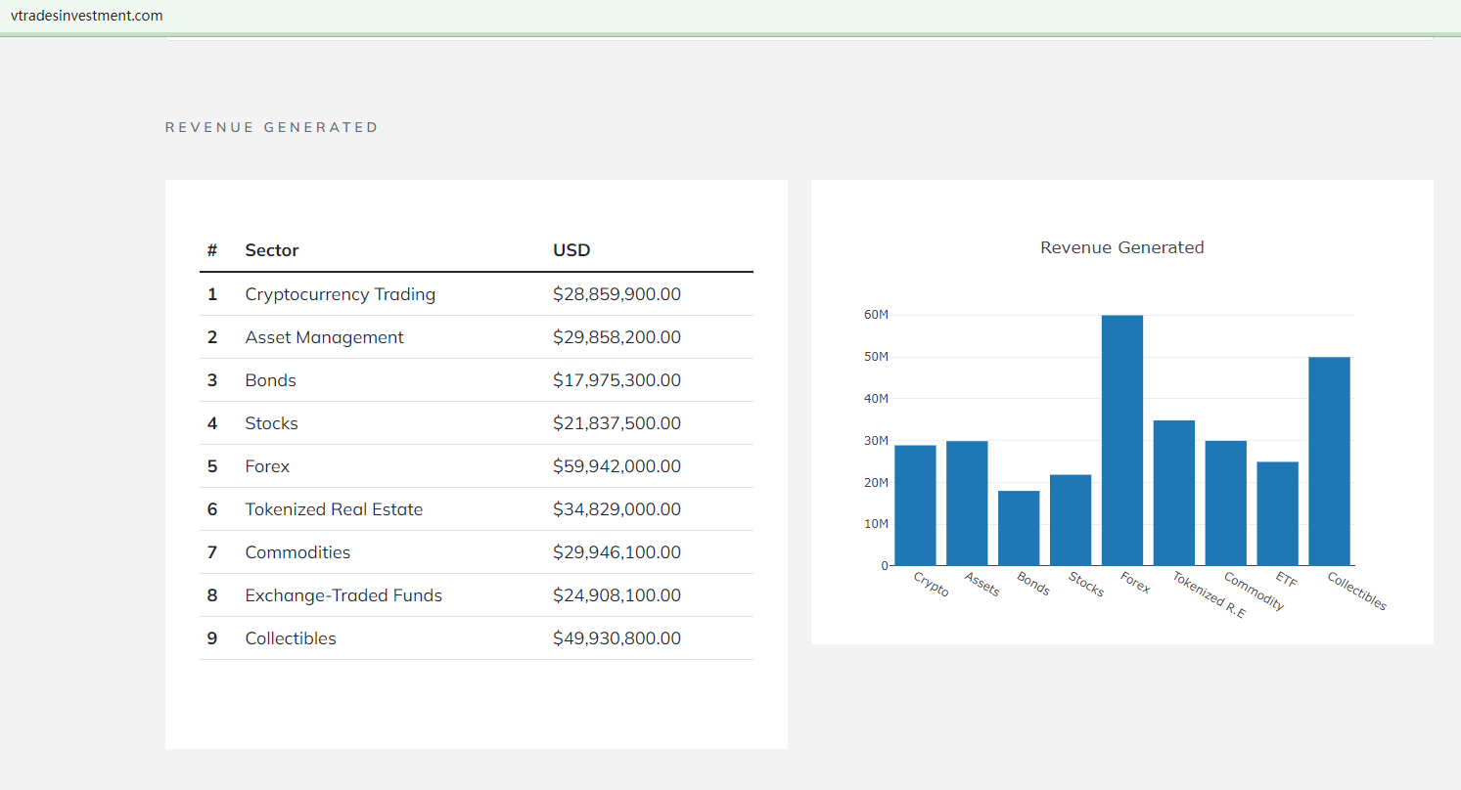The width and height of the screenshot is (1461, 790).
Task: Click the vtradesinvestment.com address text
Action: coord(87,16)
